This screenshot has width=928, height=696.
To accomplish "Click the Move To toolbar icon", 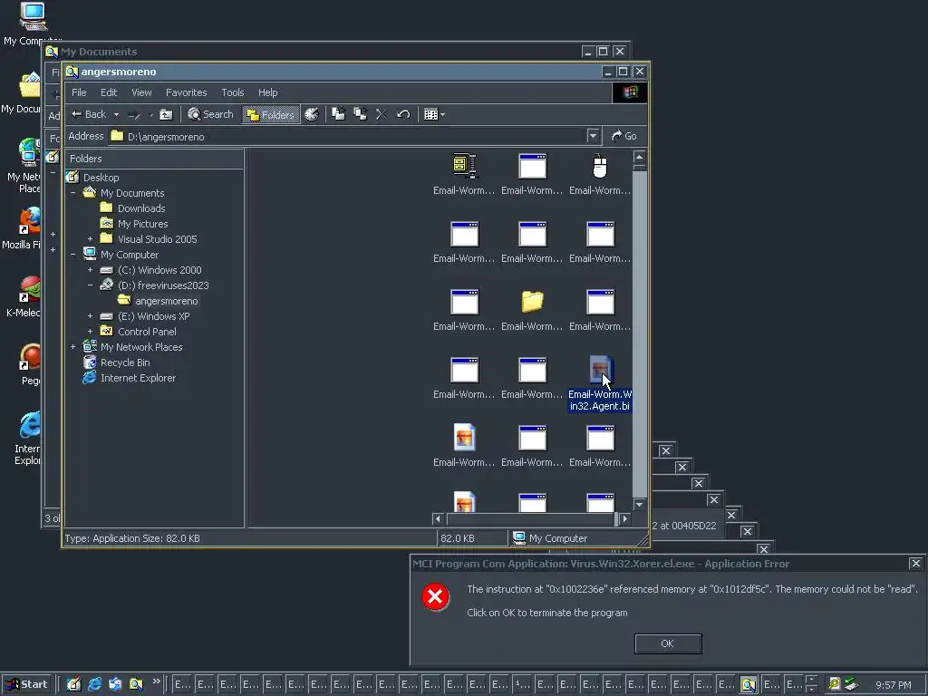I will point(338,114).
